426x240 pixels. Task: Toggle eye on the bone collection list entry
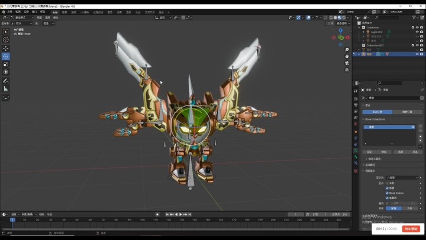tap(413, 127)
